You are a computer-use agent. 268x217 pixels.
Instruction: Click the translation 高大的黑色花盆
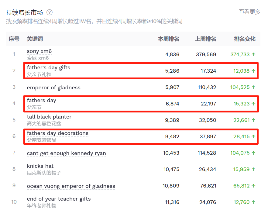tap(44, 124)
